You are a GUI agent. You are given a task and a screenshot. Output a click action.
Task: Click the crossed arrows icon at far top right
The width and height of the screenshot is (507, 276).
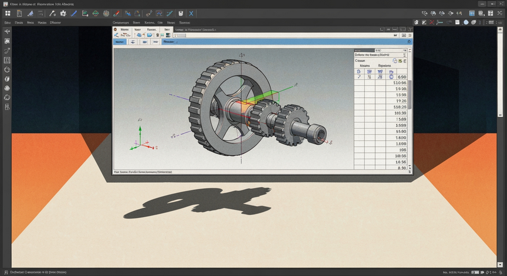pos(500,13)
